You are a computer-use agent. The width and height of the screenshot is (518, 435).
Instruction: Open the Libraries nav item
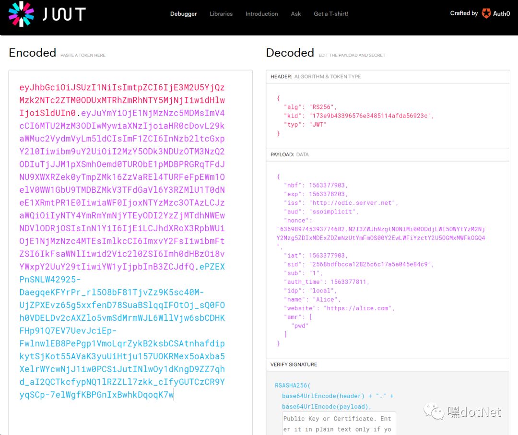tap(221, 14)
